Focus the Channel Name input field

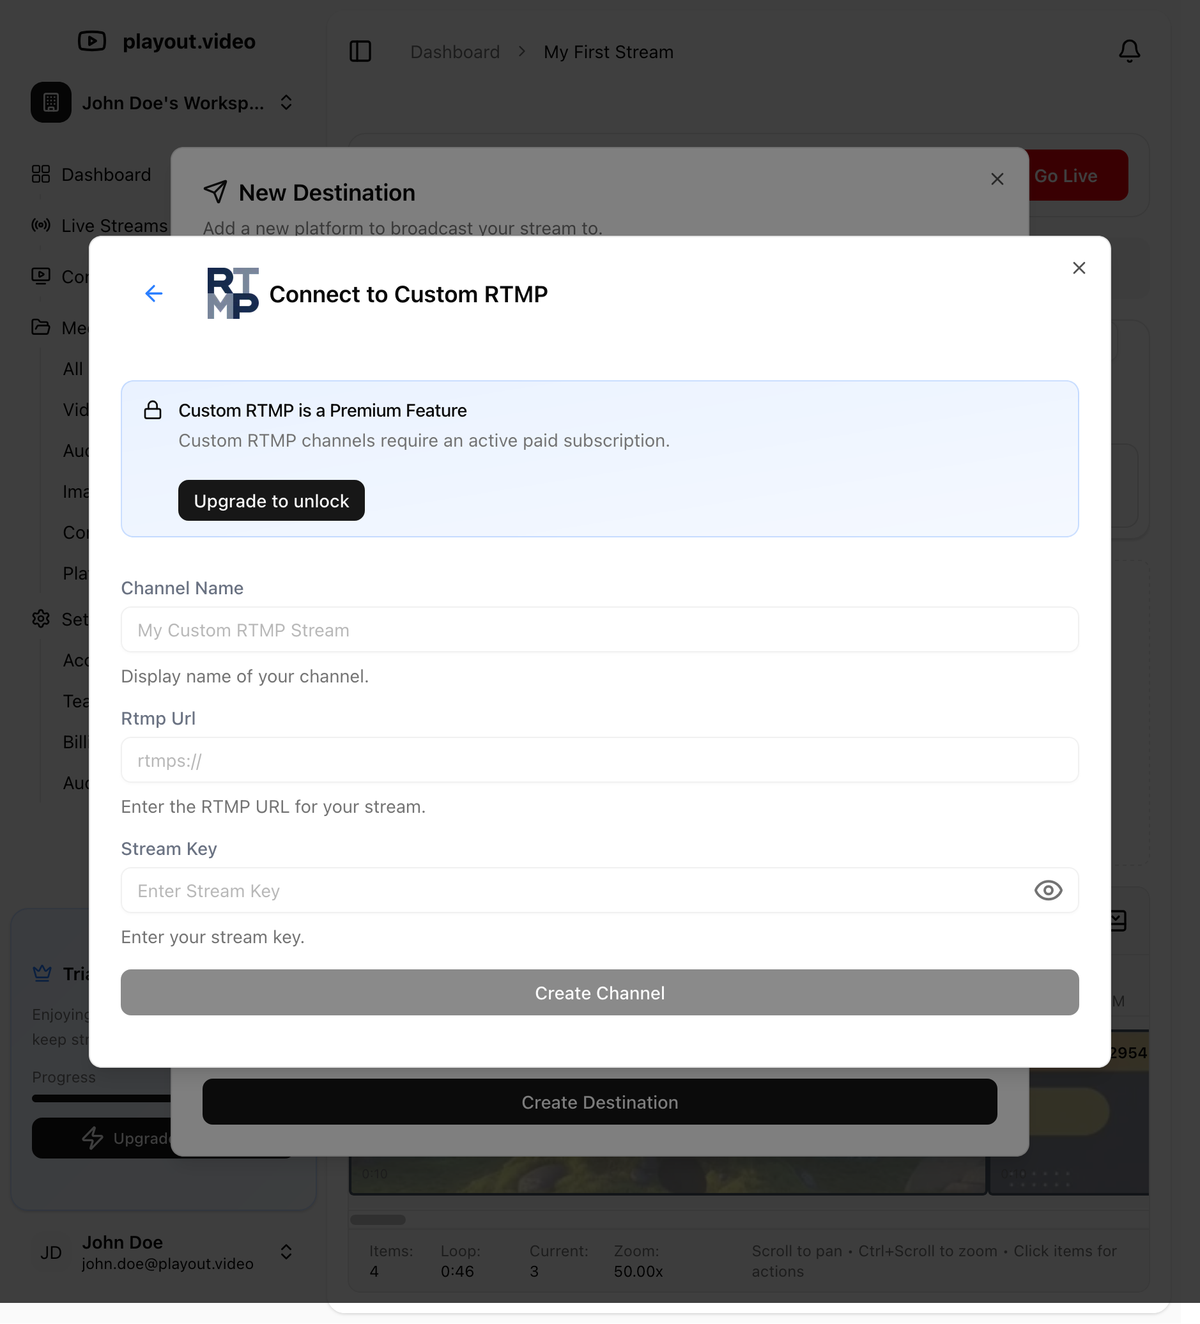pyautogui.click(x=599, y=630)
